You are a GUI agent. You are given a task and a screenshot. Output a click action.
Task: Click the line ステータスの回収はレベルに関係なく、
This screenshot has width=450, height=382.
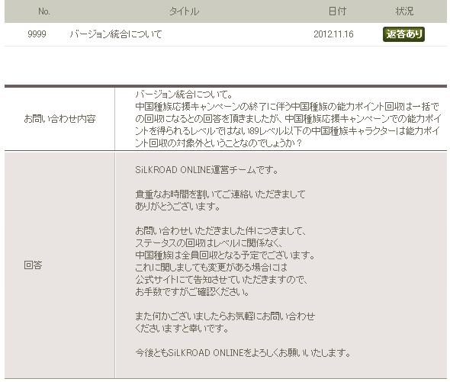click(209, 242)
